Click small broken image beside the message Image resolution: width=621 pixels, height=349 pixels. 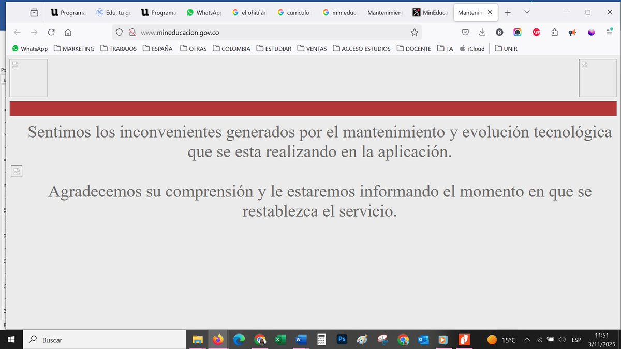(17, 171)
